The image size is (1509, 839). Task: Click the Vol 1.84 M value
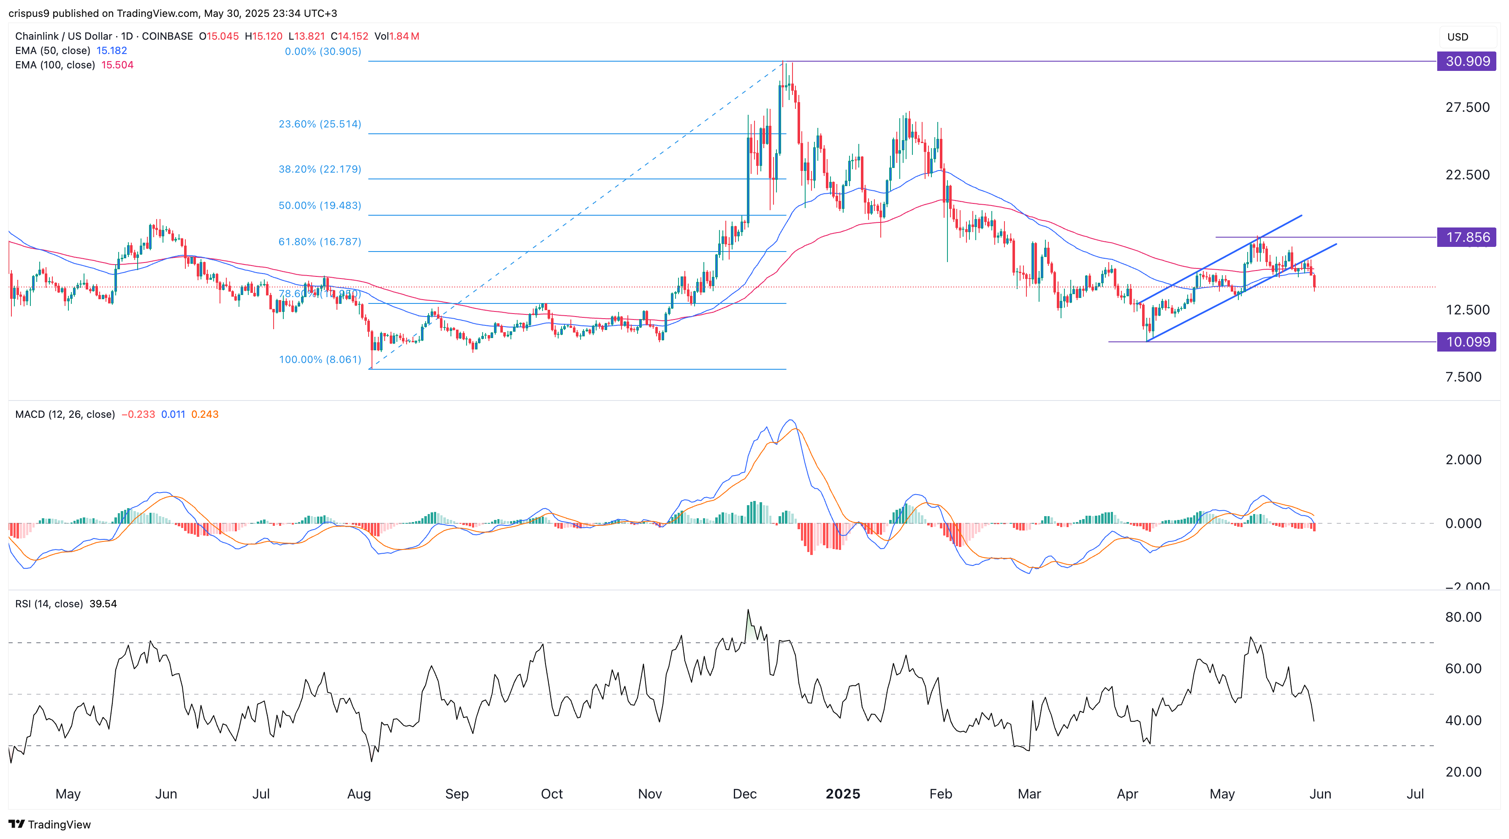pyautogui.click(x=396, y=36)
